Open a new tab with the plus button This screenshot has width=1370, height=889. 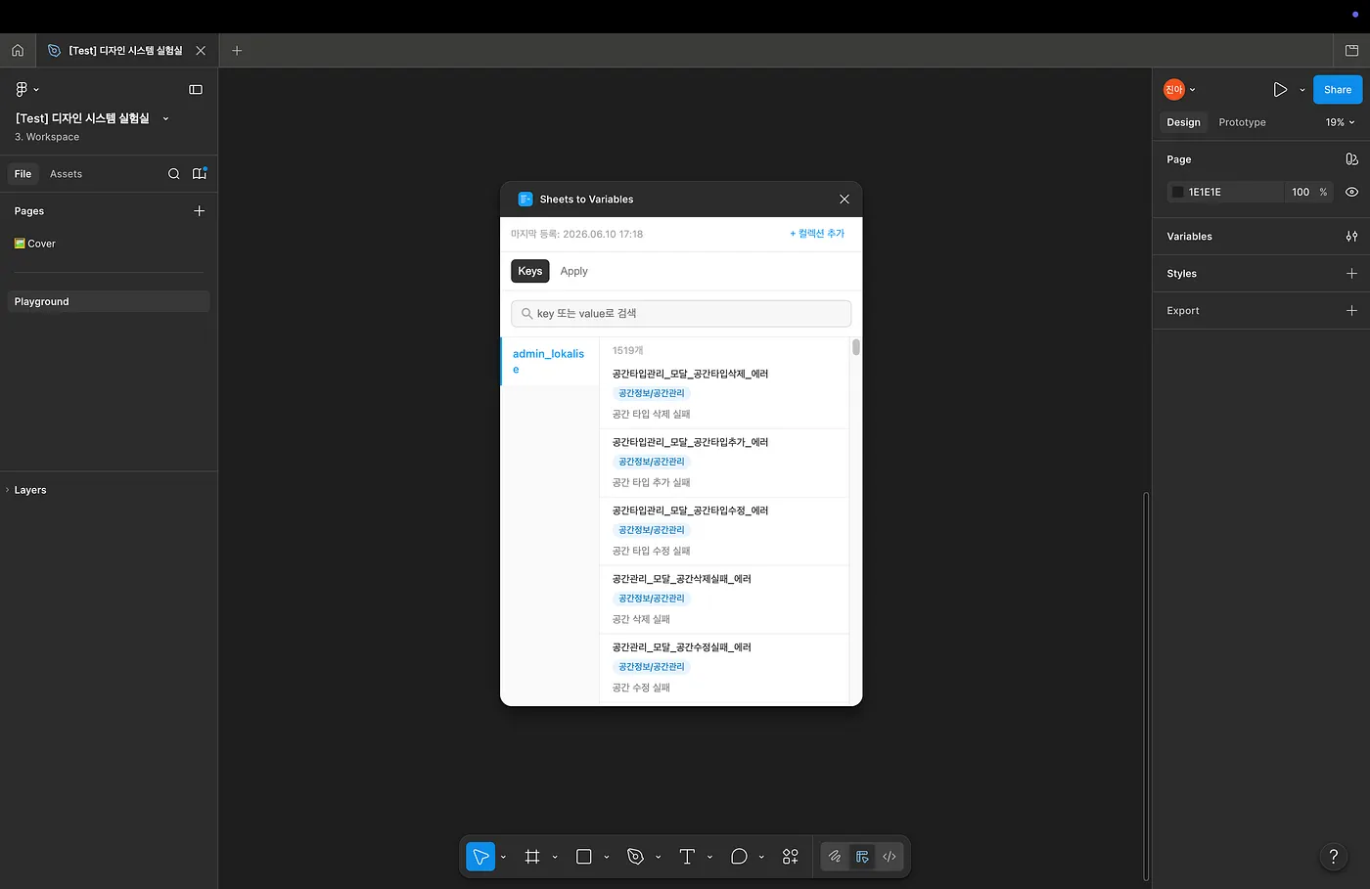(x=237, y=51)
